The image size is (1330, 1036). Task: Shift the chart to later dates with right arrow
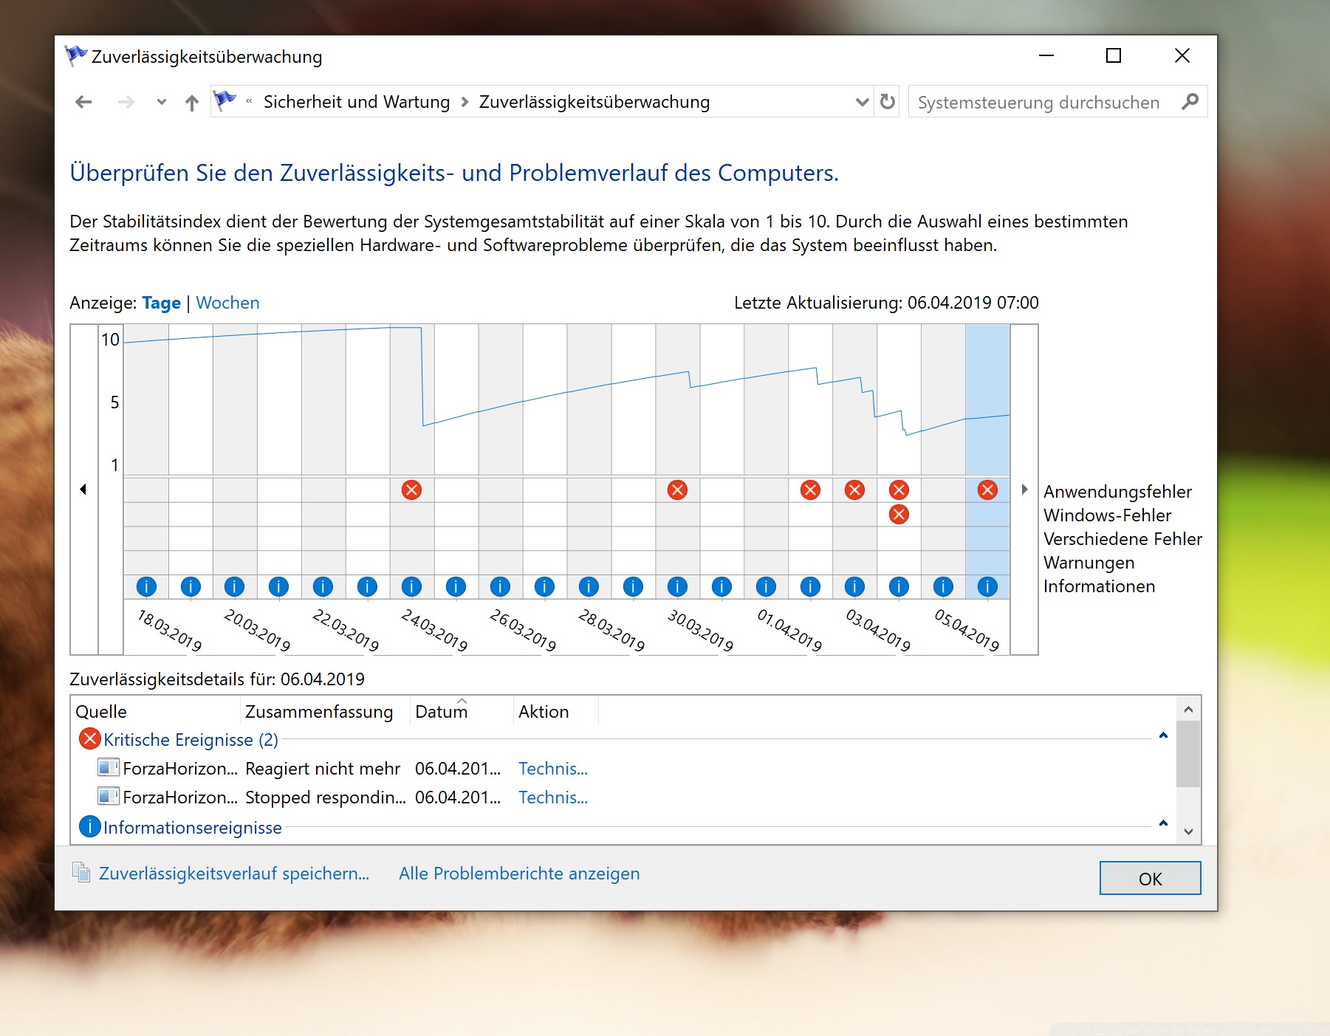coord(1024,489)
